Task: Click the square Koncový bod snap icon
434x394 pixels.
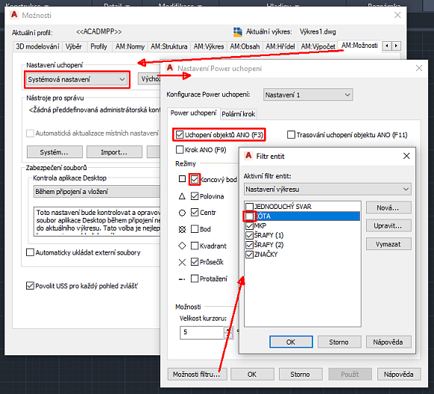Action: pos(182,179)
